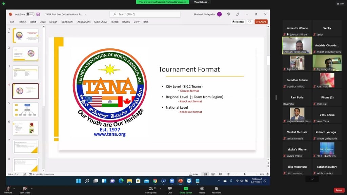This screenshot has height=195, width=347.
Task: Open the Transitions ribbon tab
Action: click(67, 22)
